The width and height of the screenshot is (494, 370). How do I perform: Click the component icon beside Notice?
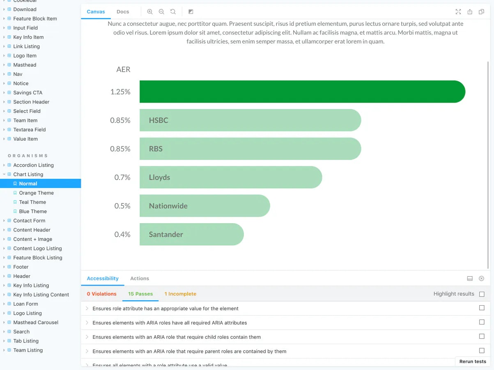click(9, 83)
